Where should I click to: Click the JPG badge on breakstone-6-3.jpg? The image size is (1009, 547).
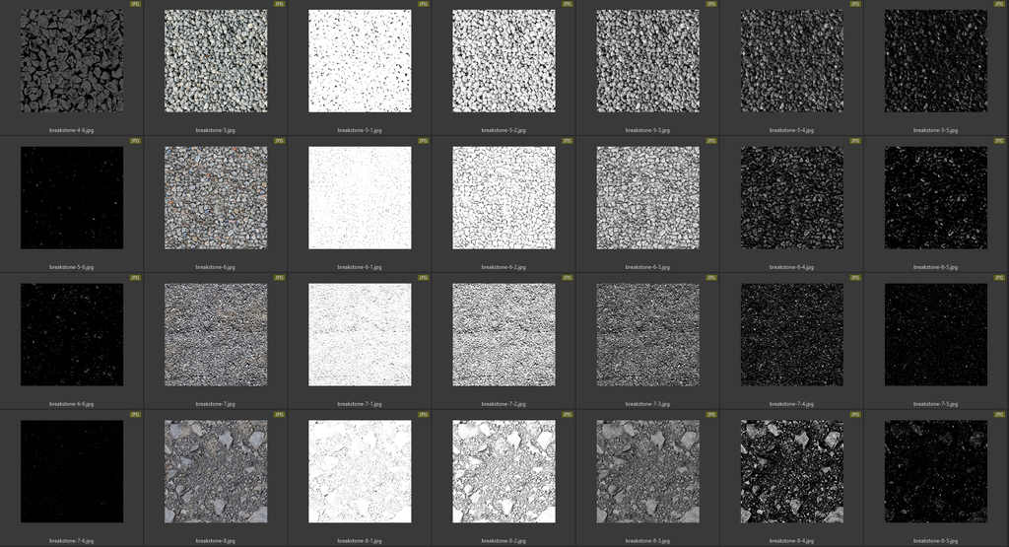(x=710, y=141)
